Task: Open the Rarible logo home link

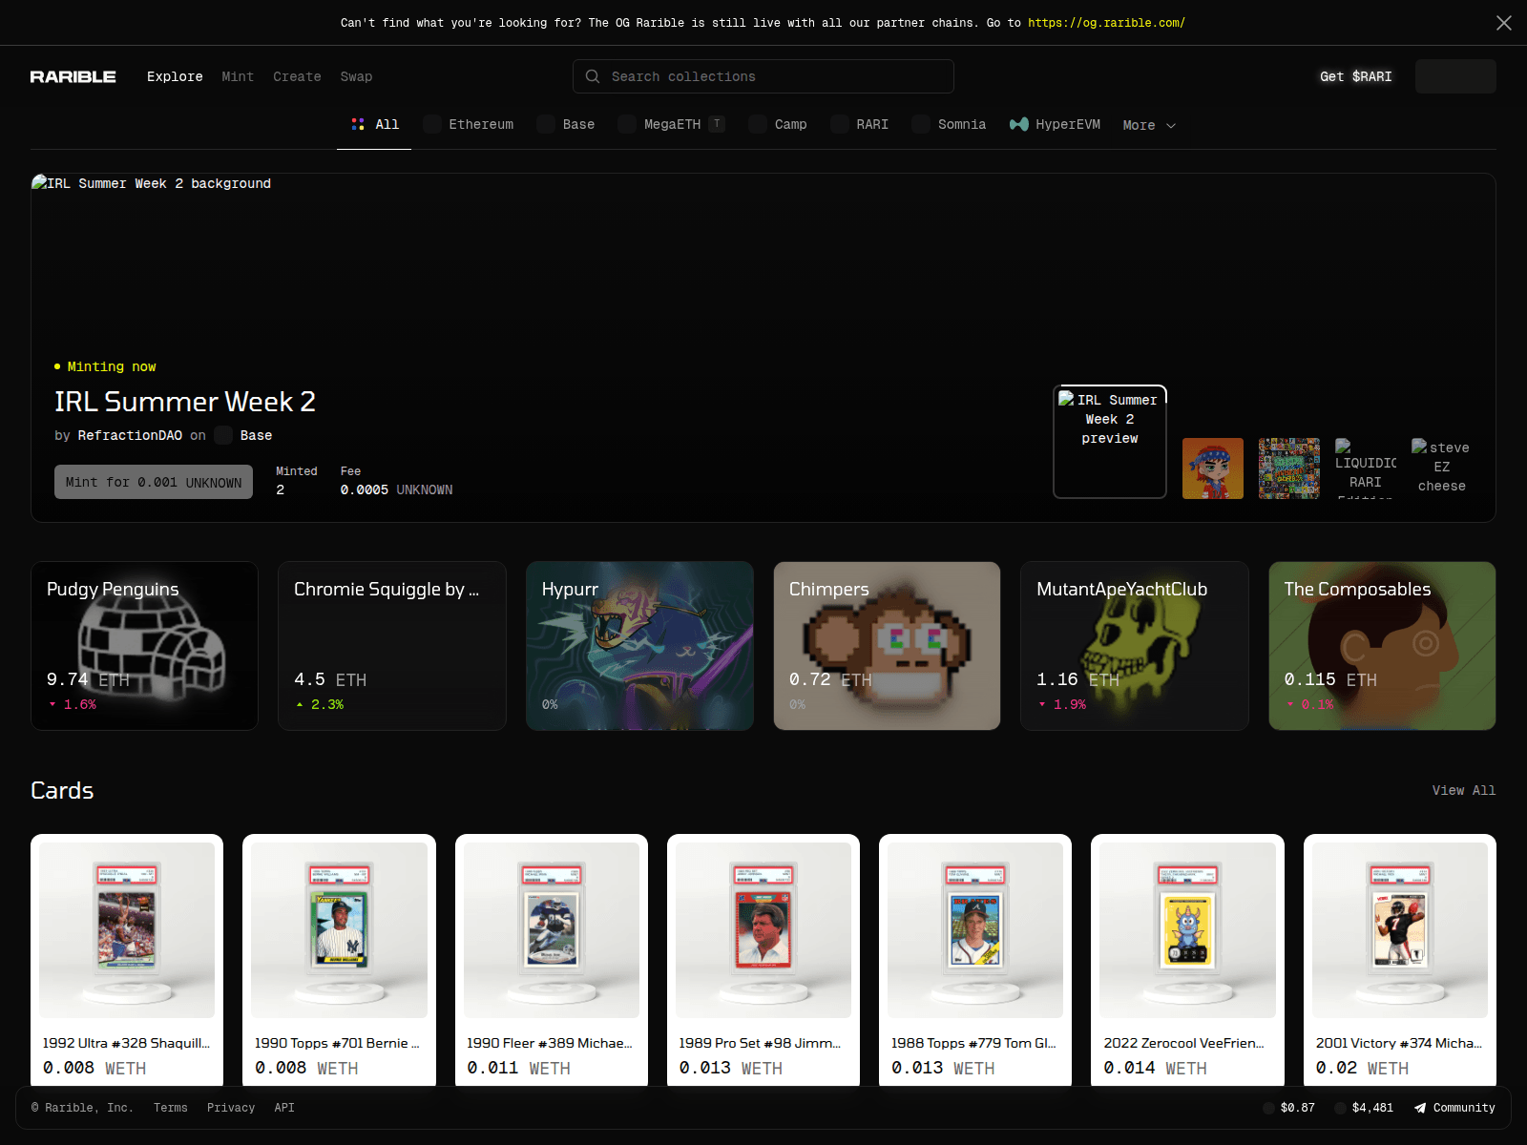Action: (x=73, y=76)
